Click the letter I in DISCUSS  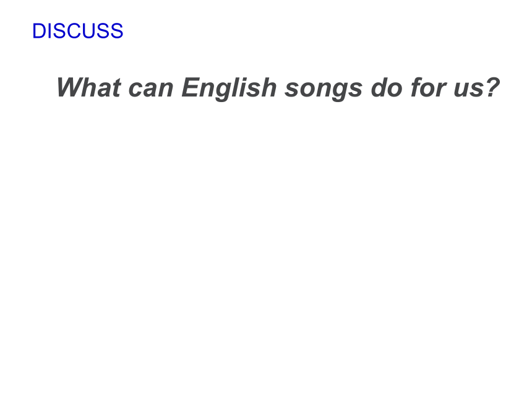point(49,31)
